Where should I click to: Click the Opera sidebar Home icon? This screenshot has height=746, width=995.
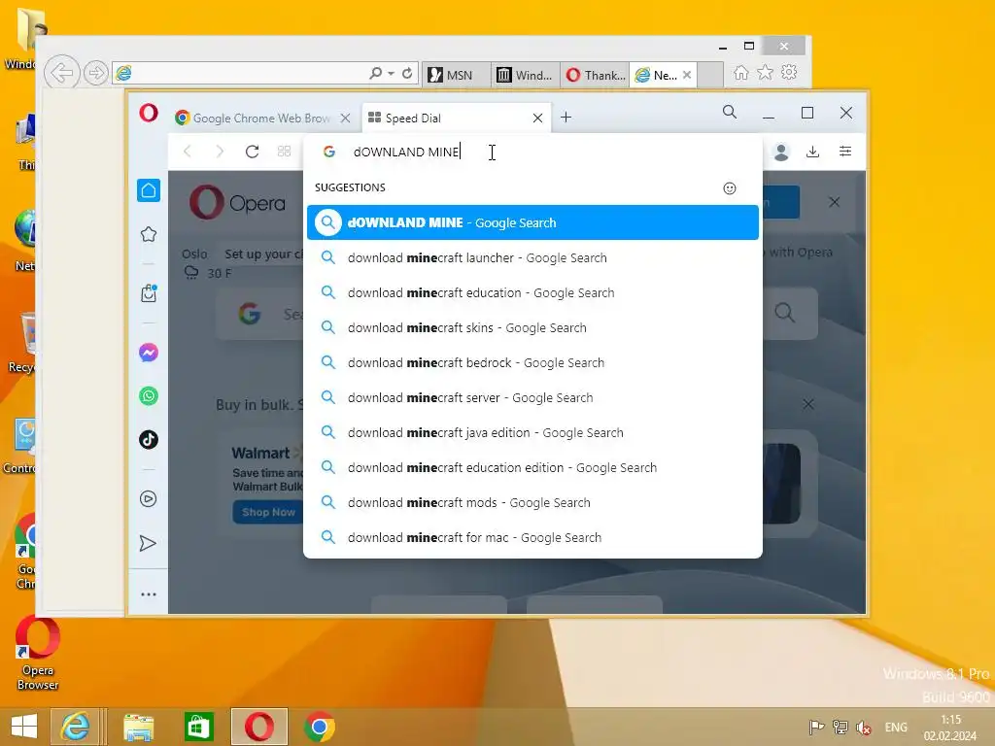(149, 190)
